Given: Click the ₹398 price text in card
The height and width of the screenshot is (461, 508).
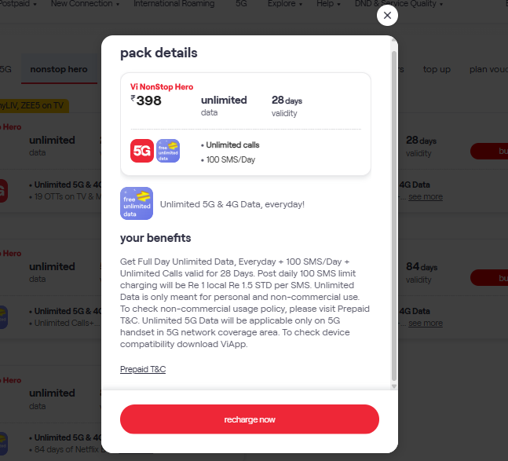Looking at the screenshot, I should [x=146, y=101].
